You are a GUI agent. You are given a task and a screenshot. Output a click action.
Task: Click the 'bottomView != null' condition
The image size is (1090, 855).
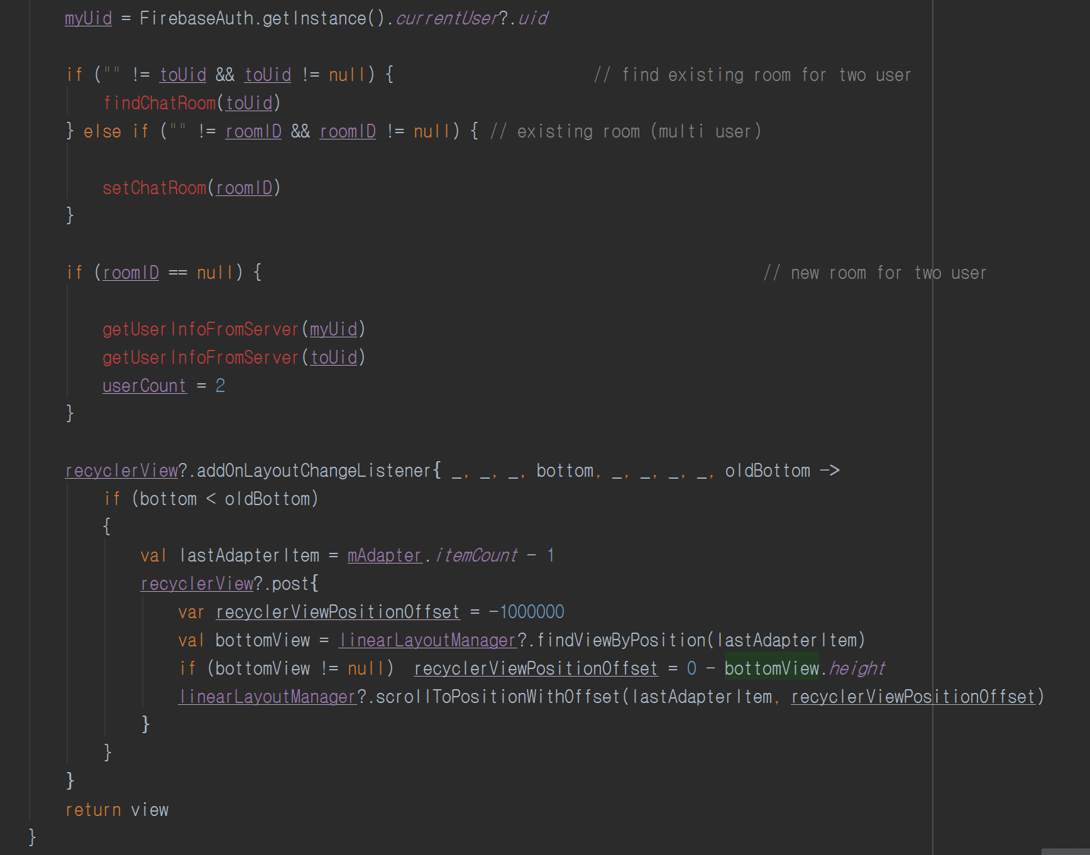[x=300, y=668]
